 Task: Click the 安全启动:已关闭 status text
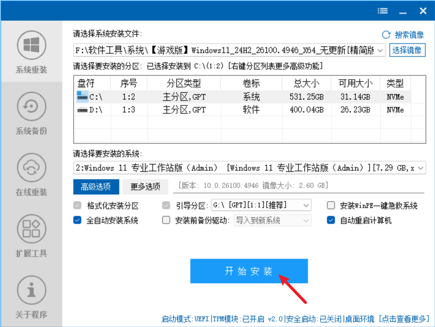coord(314,319)
